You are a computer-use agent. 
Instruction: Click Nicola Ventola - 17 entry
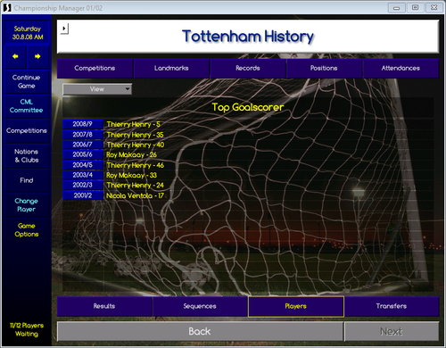pos(135,195)
